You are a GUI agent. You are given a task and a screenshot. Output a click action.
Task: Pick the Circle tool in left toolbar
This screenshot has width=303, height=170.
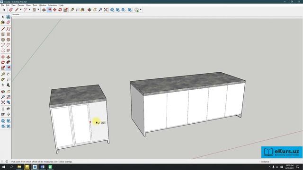(x=3, y=40)
